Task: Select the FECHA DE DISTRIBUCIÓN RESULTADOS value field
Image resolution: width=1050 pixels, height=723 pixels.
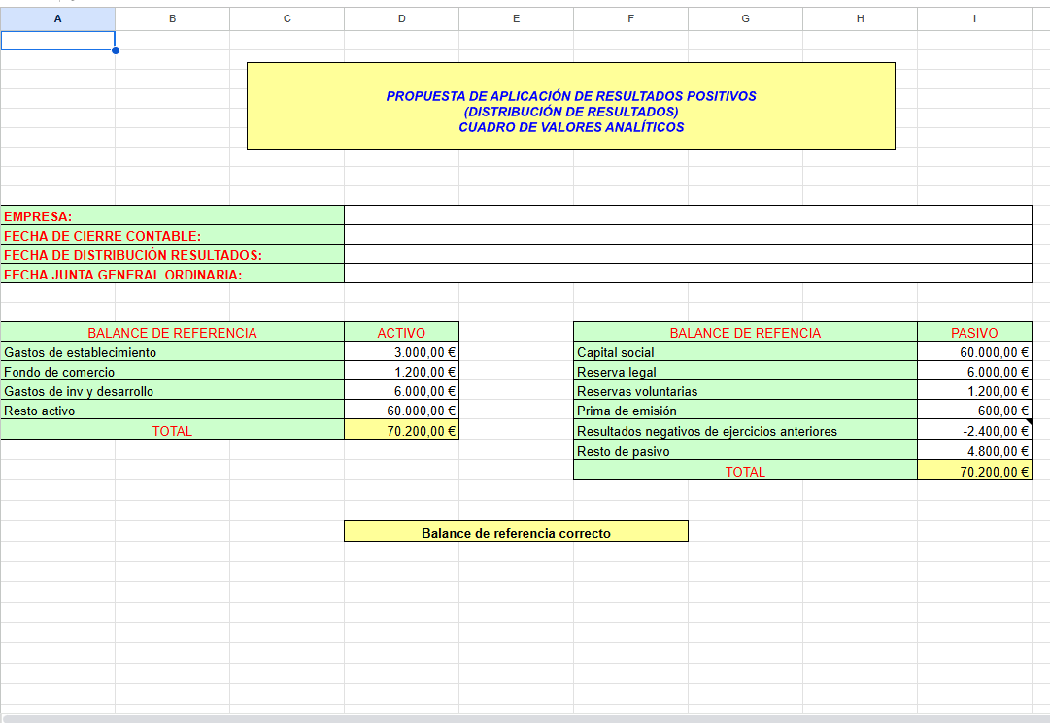Action: (688, 254)
